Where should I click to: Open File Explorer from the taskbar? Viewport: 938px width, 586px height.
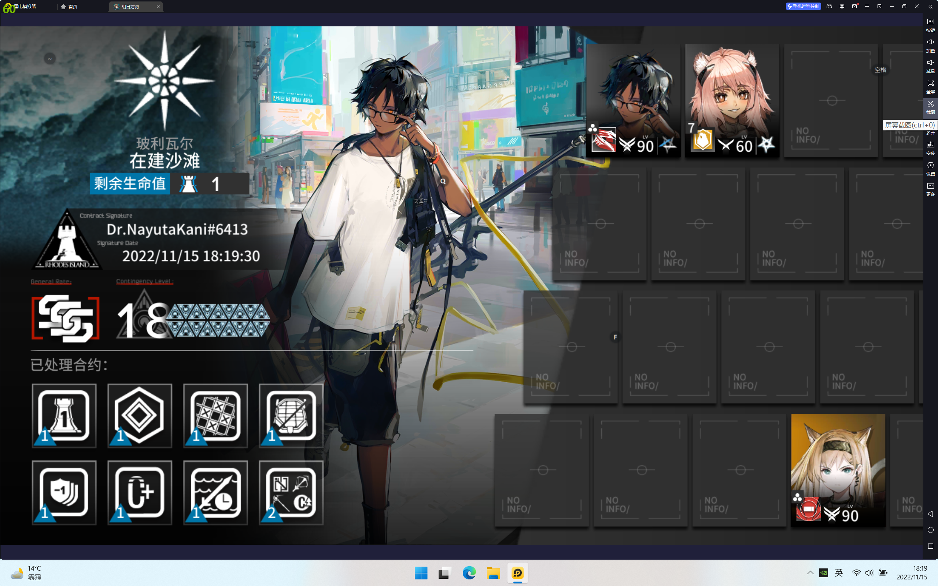click(x=493, y=573)
